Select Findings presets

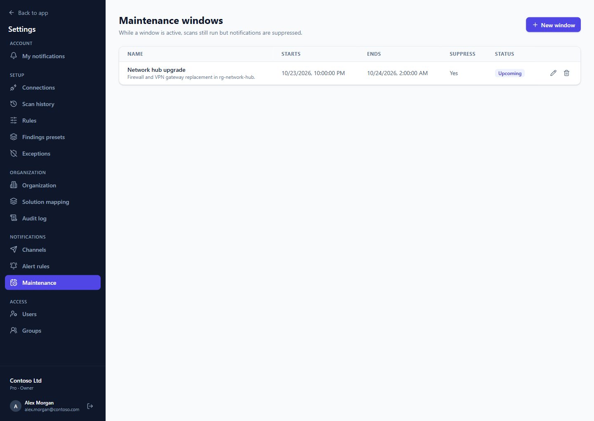coord(53,137)
